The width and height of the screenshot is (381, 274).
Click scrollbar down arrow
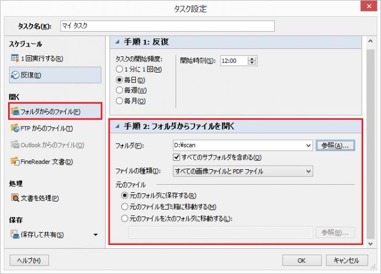point(370,243)
